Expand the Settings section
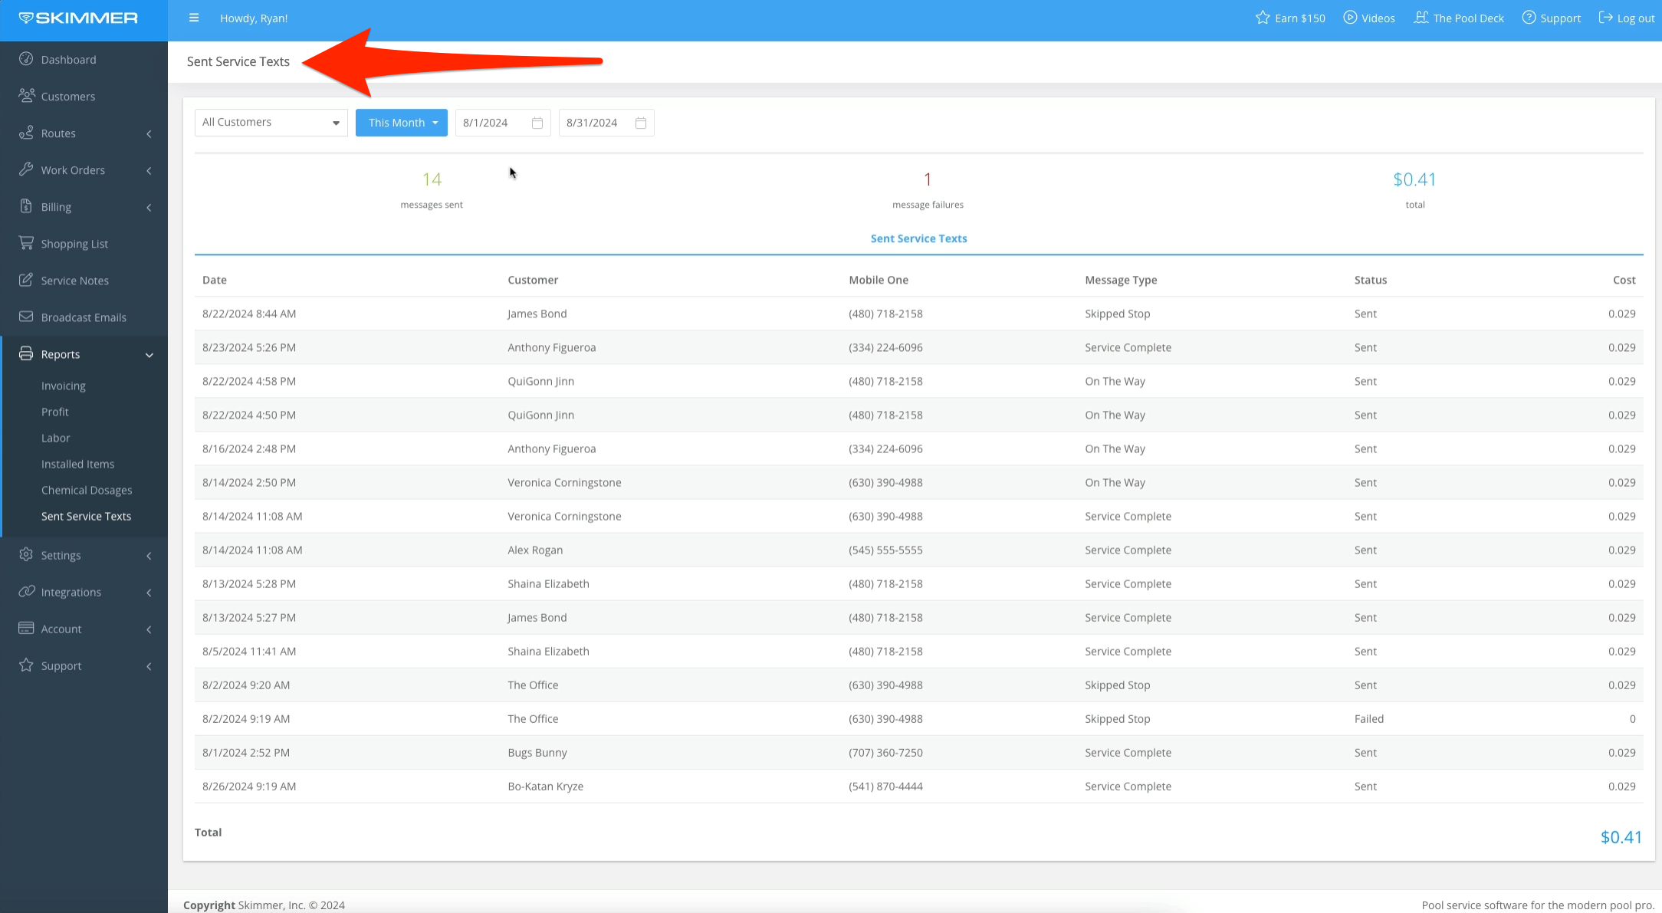Viewport: 1662px width, 913px height. (61, 555)
